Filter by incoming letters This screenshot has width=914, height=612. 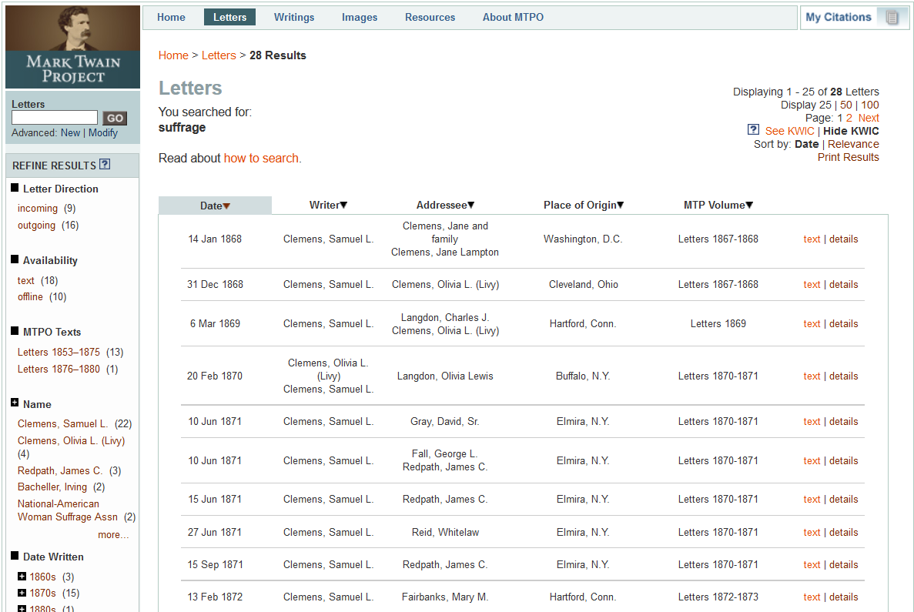(37, 209)
